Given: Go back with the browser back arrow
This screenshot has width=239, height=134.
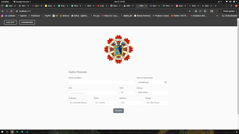Looking at the screenshot, I should pos(2,11).
